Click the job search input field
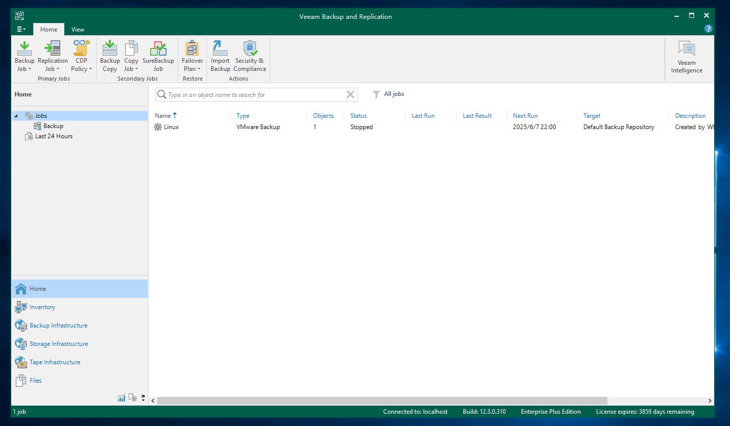Viewport: 730px width, 426px height. pyautogui.click(x=255, y=94)
